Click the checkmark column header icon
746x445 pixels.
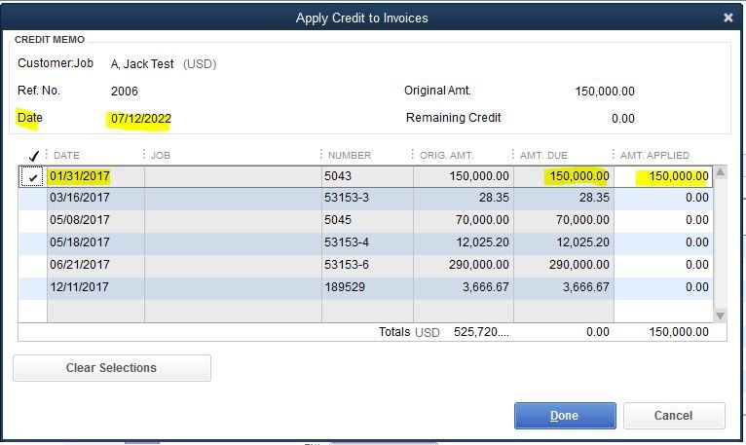33,156
